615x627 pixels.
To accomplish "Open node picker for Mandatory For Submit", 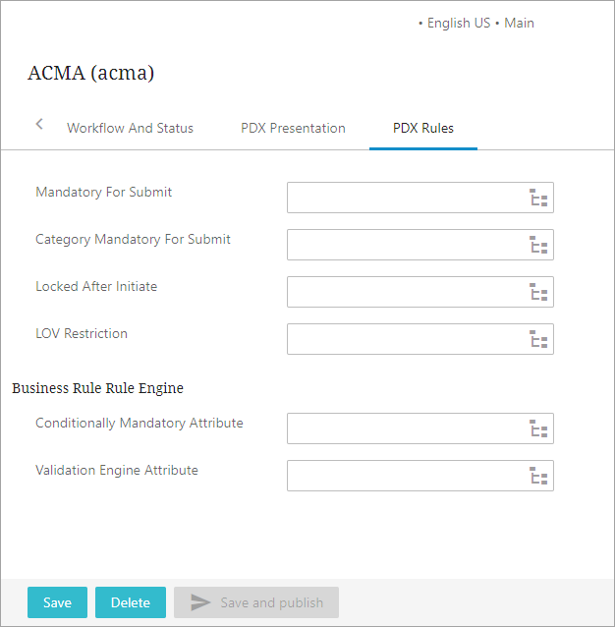I will point(538,198).
